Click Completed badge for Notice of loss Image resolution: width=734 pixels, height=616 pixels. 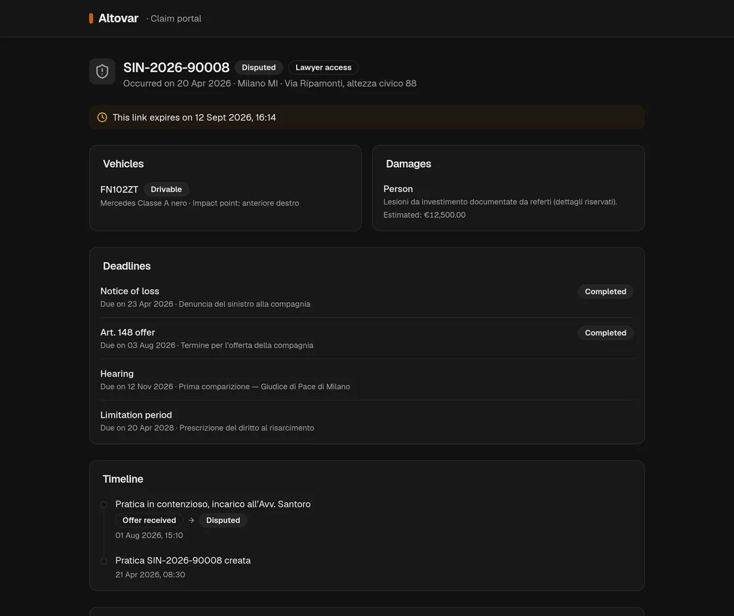tap(606, 292)
